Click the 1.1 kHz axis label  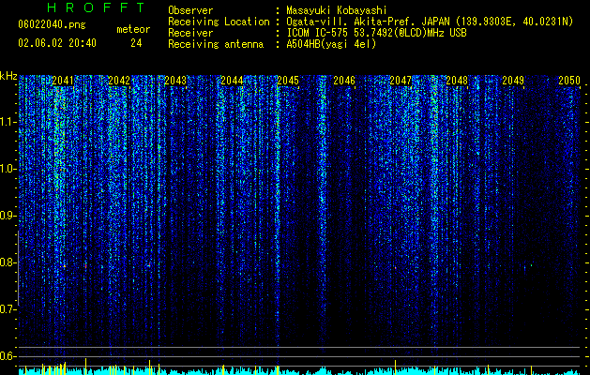8,122
